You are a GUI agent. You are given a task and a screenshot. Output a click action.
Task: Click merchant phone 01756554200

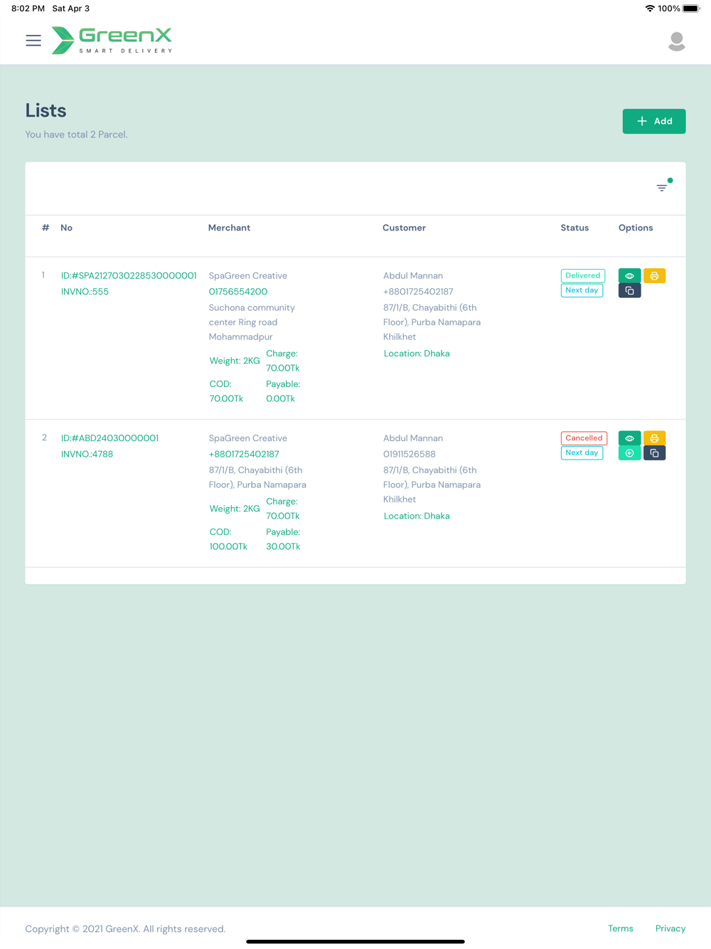pos(238,292)
